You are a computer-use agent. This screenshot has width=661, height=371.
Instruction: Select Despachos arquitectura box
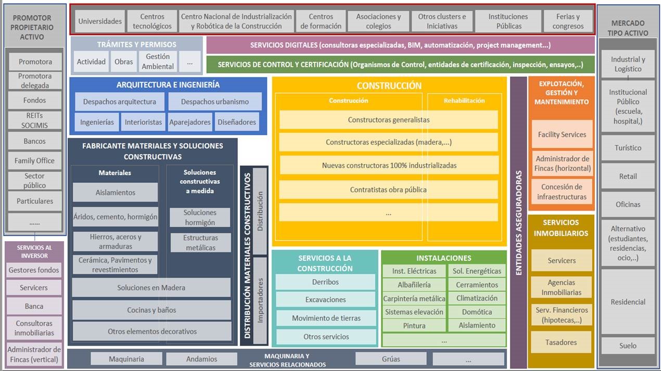coord(120,102)
